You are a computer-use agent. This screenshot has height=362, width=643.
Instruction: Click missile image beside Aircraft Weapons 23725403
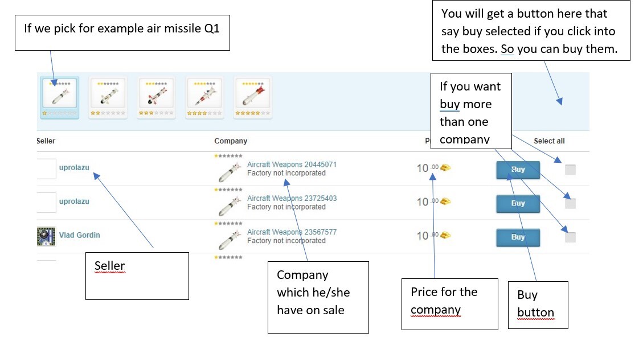pyautogui.click(x=229, y=205)
